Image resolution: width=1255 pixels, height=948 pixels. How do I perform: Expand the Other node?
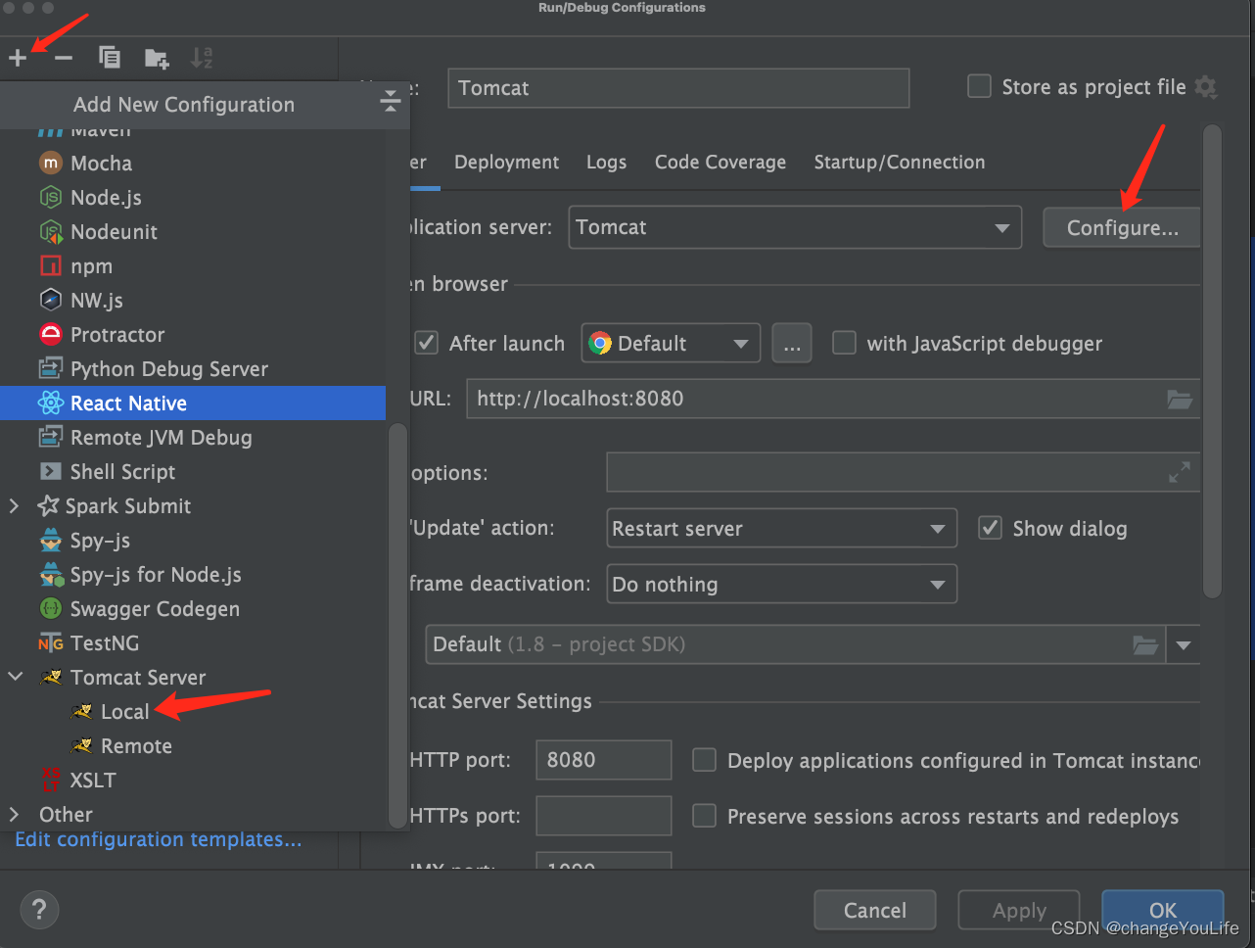(x=14, y=814)
